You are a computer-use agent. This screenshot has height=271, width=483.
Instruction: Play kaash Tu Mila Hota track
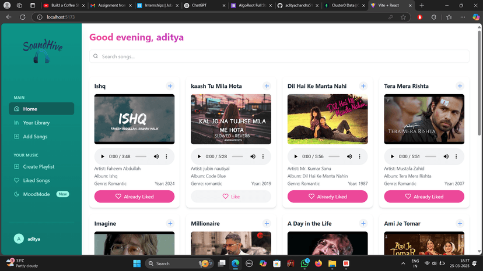coord(199,156)
